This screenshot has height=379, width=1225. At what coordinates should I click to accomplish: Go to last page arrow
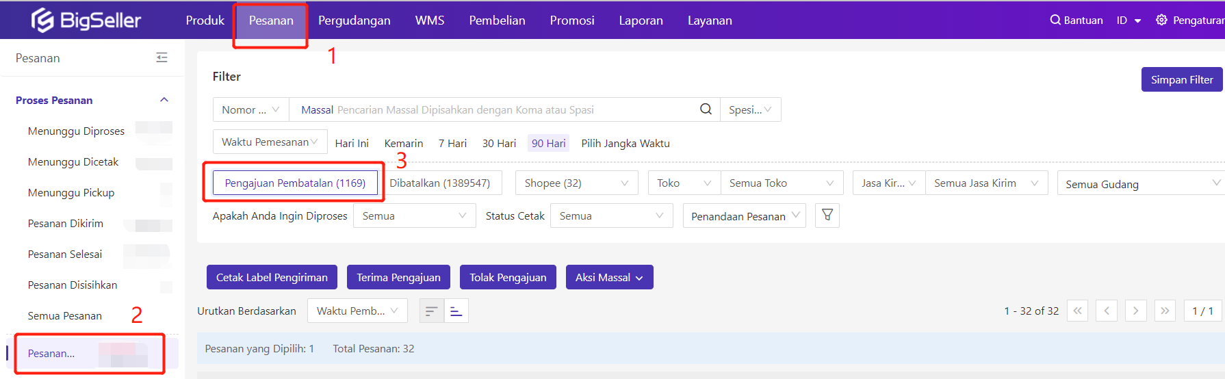tap(1165, 311)
